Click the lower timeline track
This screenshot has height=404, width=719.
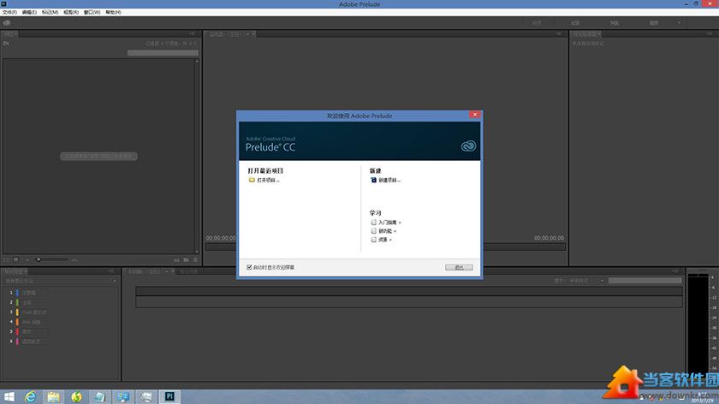[409, 302]
